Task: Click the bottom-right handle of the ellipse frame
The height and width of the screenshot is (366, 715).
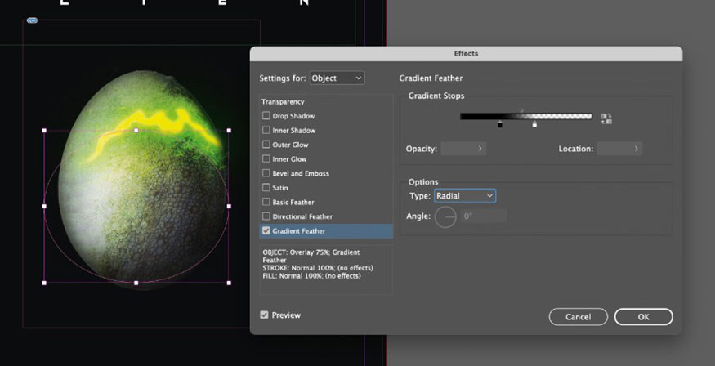Action: tap(229, 283)
